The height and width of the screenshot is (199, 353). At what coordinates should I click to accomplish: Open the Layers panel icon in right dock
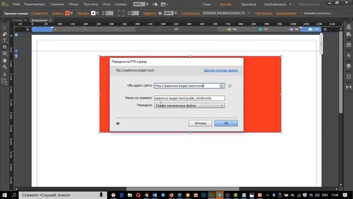click(x=349, y=66)
